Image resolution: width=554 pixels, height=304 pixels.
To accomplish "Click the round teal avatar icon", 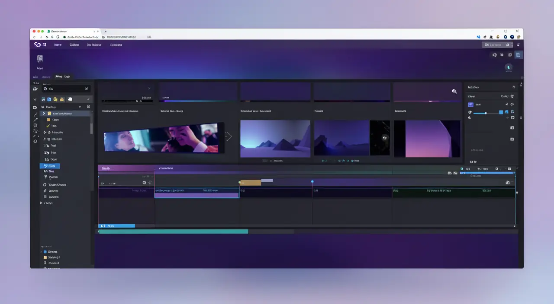I will pos(509,67).
